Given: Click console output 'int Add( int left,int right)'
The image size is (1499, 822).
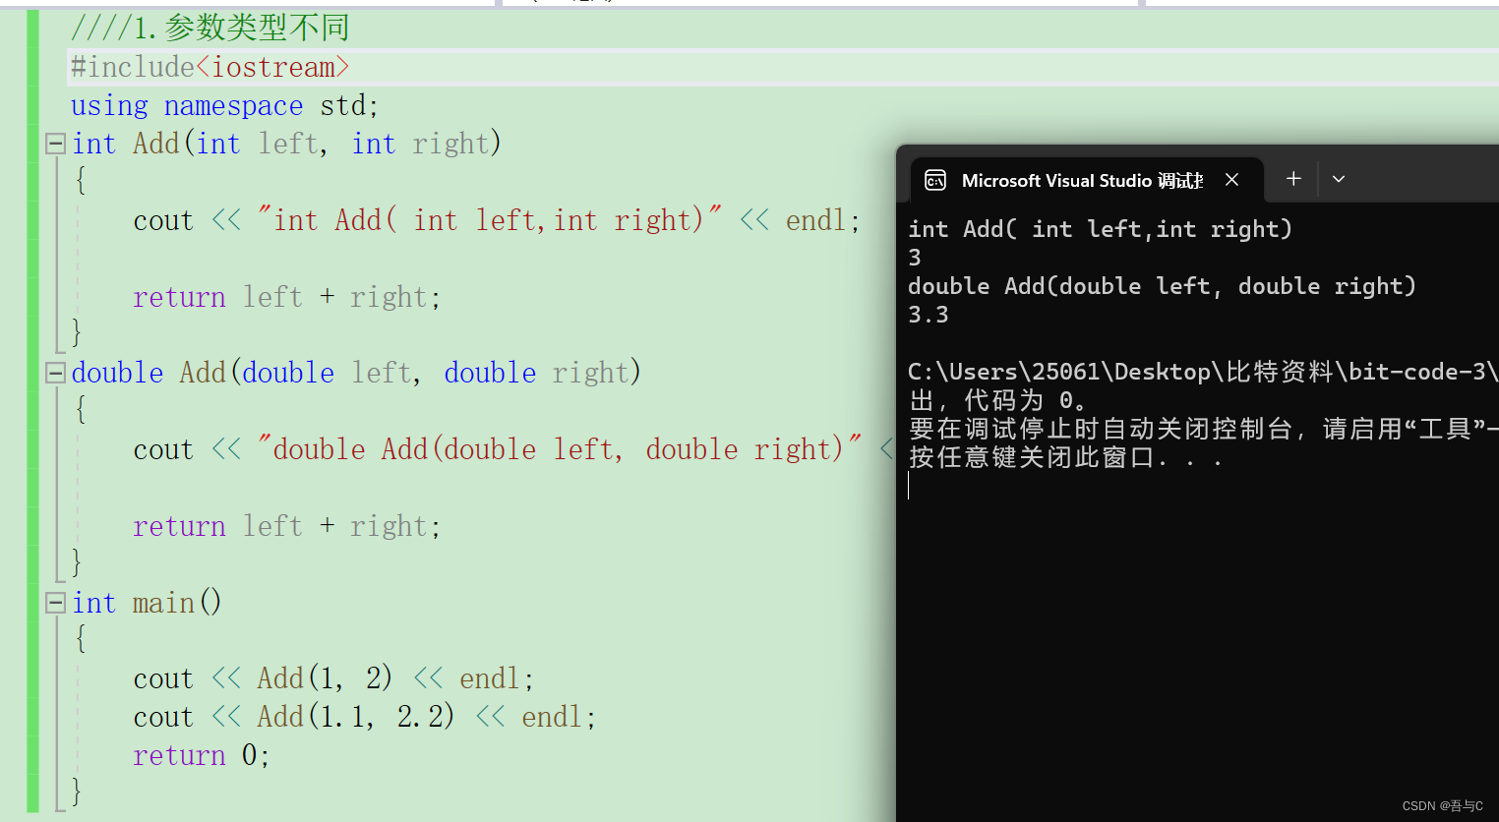Looking at the screenshot, I should click(1100, 229).
